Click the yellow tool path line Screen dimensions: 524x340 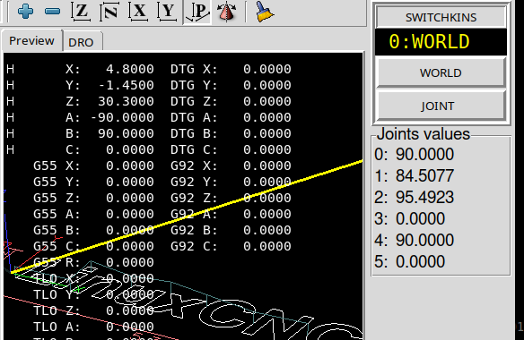pyautogui.click(x=188, y=217)
